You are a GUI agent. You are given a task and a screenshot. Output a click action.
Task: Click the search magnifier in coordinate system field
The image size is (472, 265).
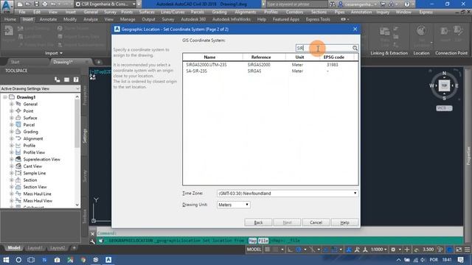click(x=355, y=48)
